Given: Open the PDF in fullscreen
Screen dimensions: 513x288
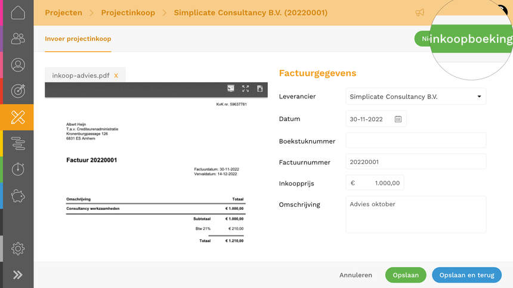Looking at the screenshot, I should pyautogui.click(x=245, y=89).
